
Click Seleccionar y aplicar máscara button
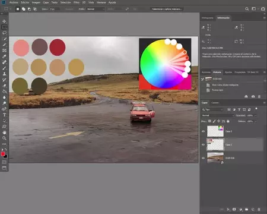tap(167, 9)
